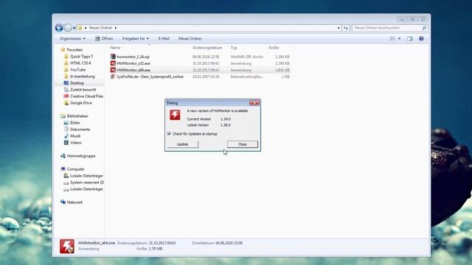The width and height of the screenshot is (472, 265).
Task: Open Zuletzt besucht in the sidebar
Action: (x=83, y=90)
